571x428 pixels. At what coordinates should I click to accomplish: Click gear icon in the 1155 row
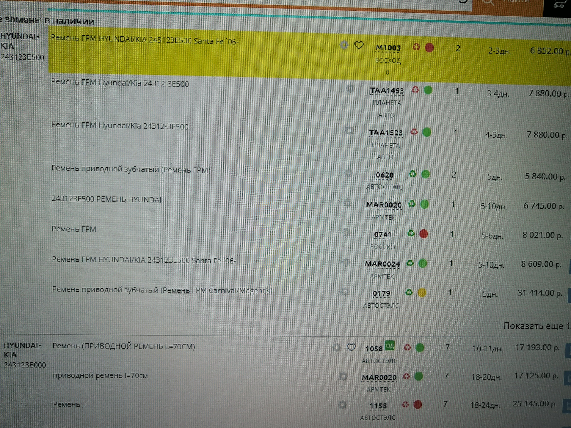(x=343, y=405)
